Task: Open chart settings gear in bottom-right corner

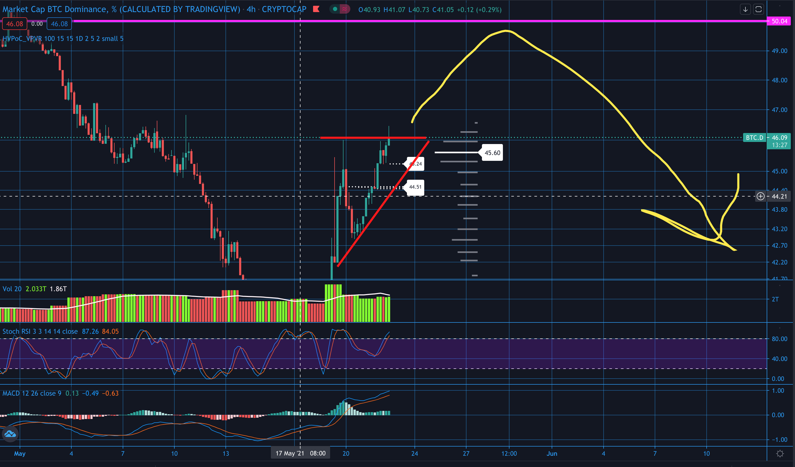Action: point(780,454)
